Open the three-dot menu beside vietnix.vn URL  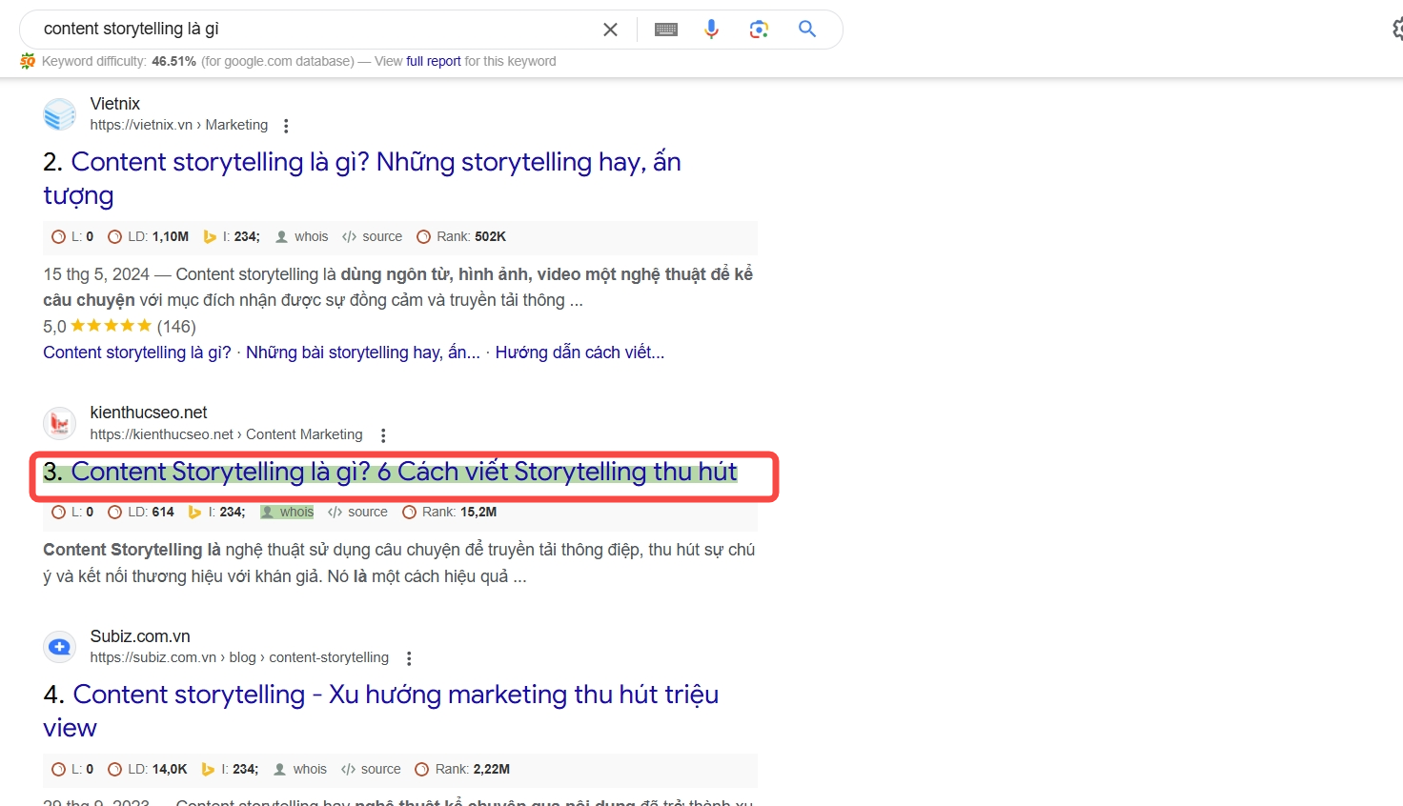(286, 126)
